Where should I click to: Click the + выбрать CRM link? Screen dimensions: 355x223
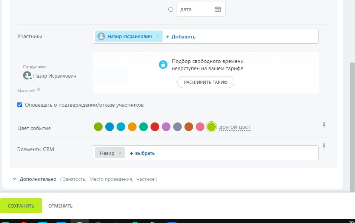(142, 153)
